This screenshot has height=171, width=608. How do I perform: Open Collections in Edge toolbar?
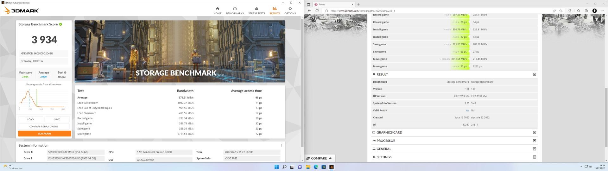pyautogui.click(x=586, y=11)
